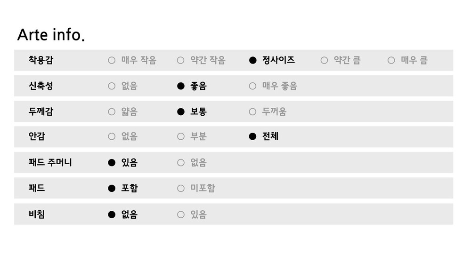The image size is (471, 270).
Task: Select the 두꺼움 radio button
Action: pyautogui.click(x=253, y=111)
